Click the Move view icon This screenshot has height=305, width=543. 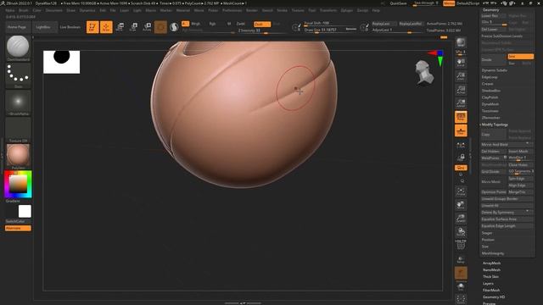[461, 205]
